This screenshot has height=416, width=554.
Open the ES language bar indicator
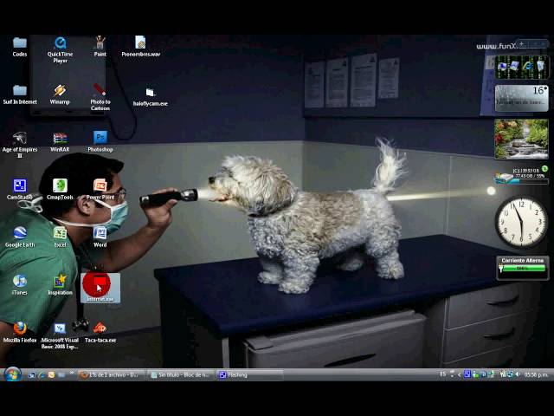coord(442,374)
